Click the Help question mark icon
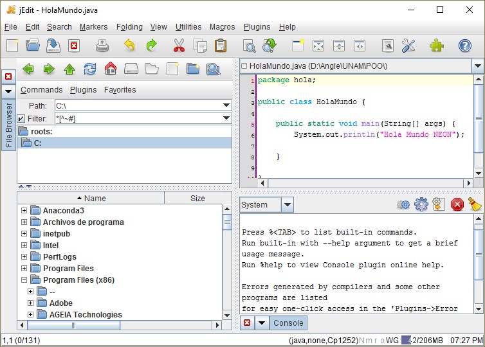This screenshot has width=485, height=347. point(464,46)
